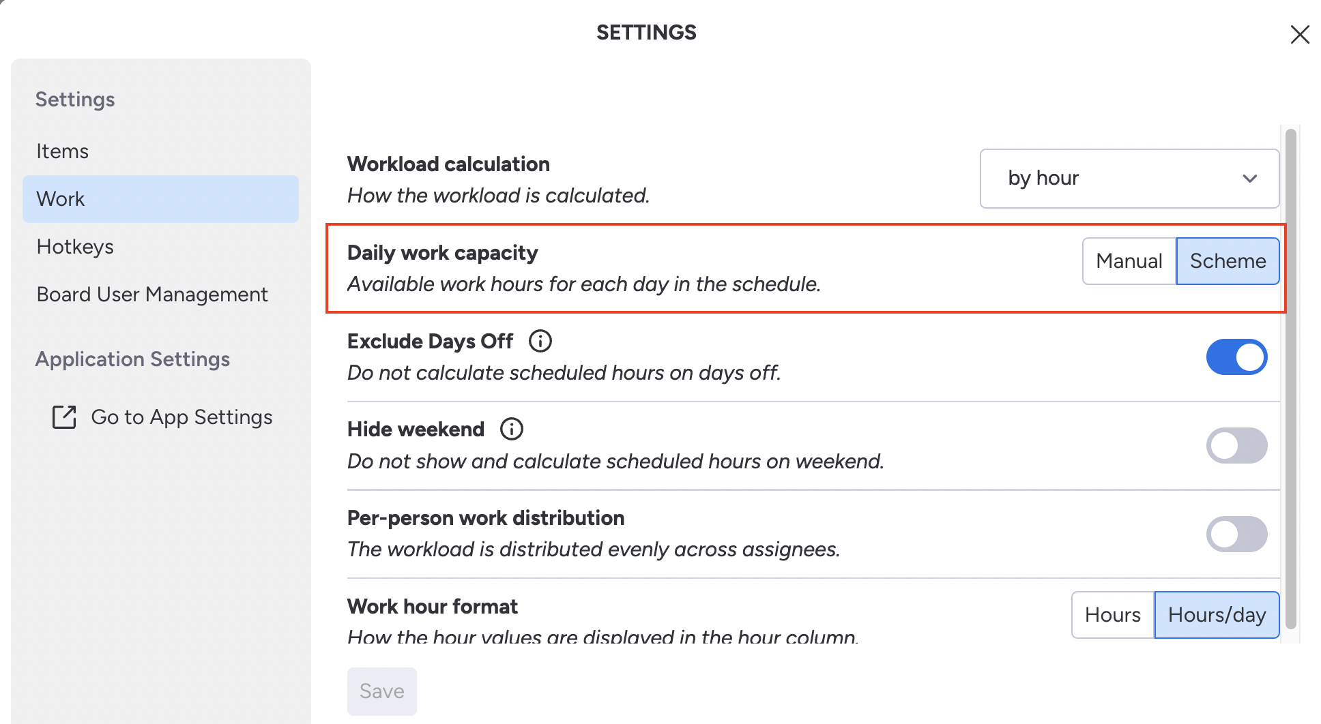
Task: Click the external link icon for App Settings
Action: tap(64, 417)
